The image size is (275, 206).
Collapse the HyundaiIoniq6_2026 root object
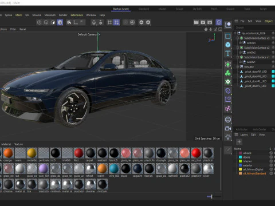coord(235,33)
